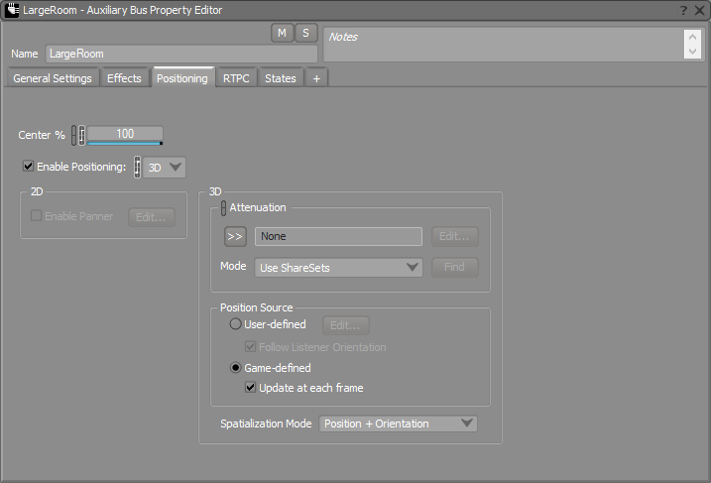Open help with the question mark icon

(683, 10)
